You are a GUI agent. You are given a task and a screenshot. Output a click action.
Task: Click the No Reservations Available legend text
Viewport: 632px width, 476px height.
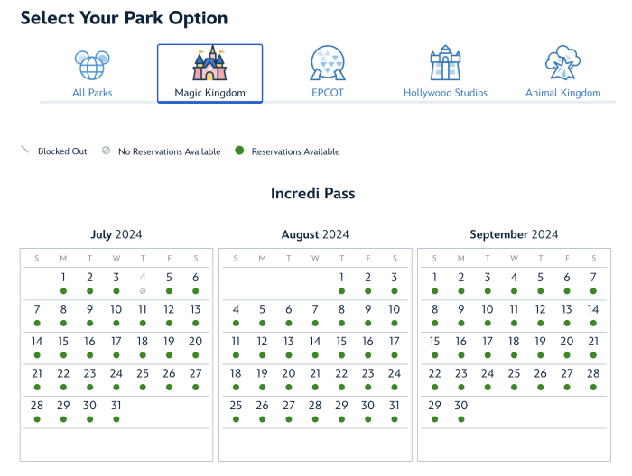pyautogui.click(x=170, y=151)
